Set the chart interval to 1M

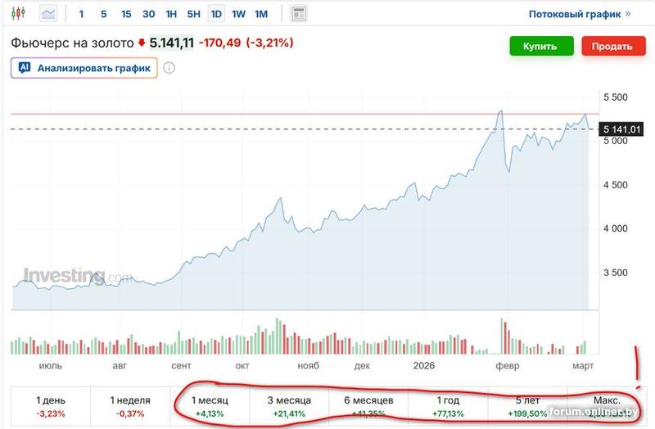click(x=260, y=14)
